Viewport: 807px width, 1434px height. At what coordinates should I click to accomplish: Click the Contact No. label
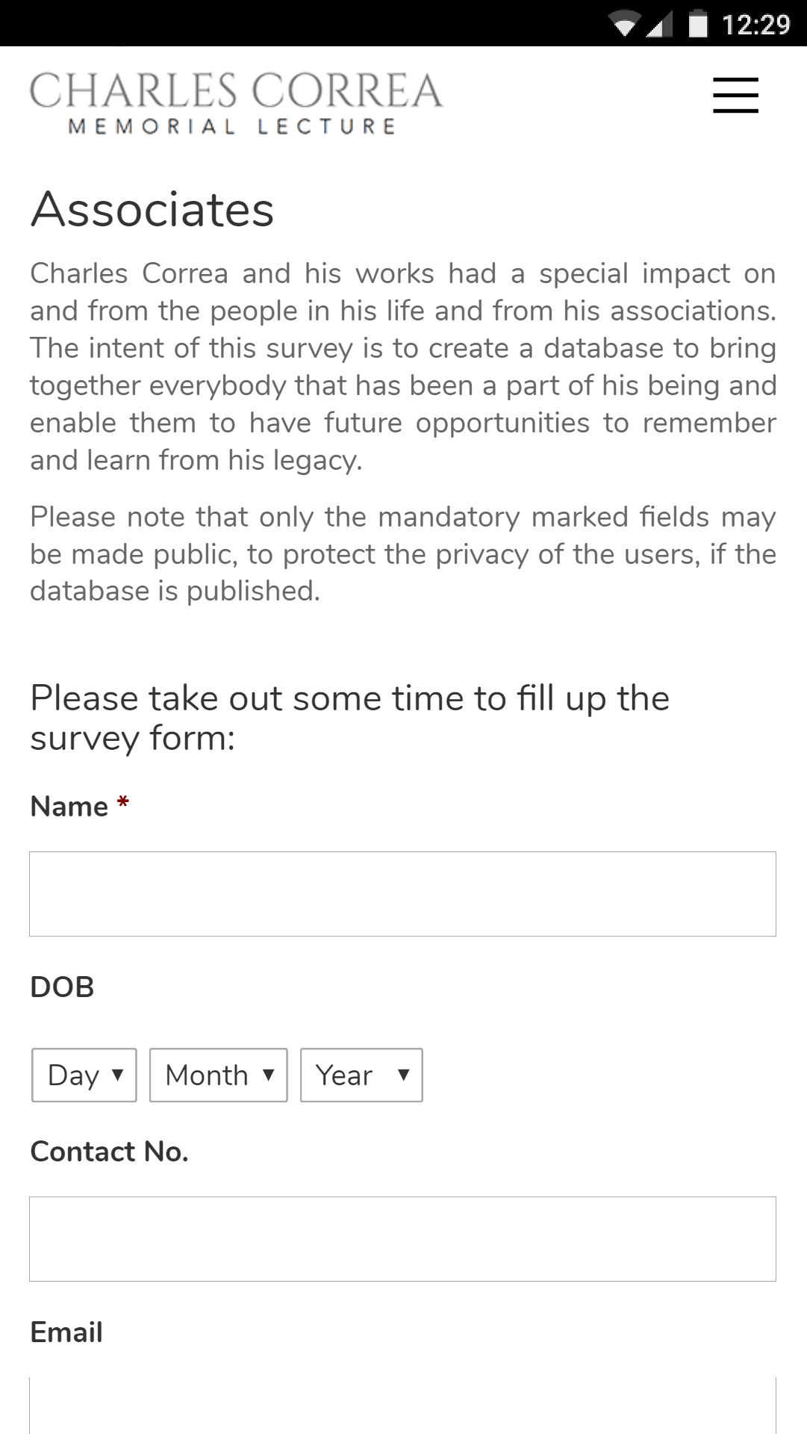pyautogui.click(x=109, y=1152)
